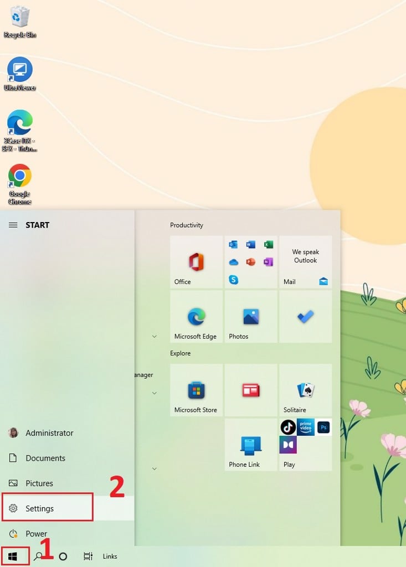Image resolution: width=406 pixels, height=567 pixels.
Task: Open the Edge shortcut labeled 3Case ITX
Action: (19, 131)
